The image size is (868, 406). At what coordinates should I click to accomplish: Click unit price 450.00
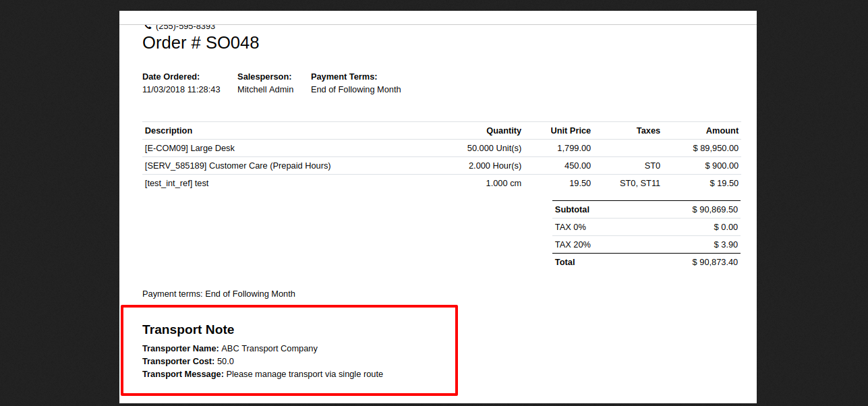click(578, 166)
